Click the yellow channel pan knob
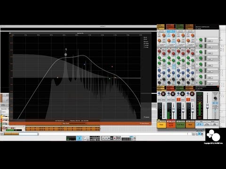Image resolution: width=226 pixels, height=169 pixels. tap(163, 94)
